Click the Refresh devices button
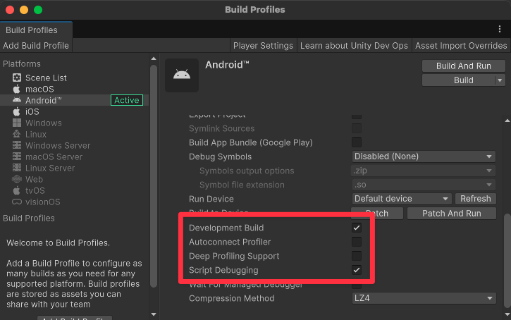This screenshot has height=320, width=511. coord(476,199)
